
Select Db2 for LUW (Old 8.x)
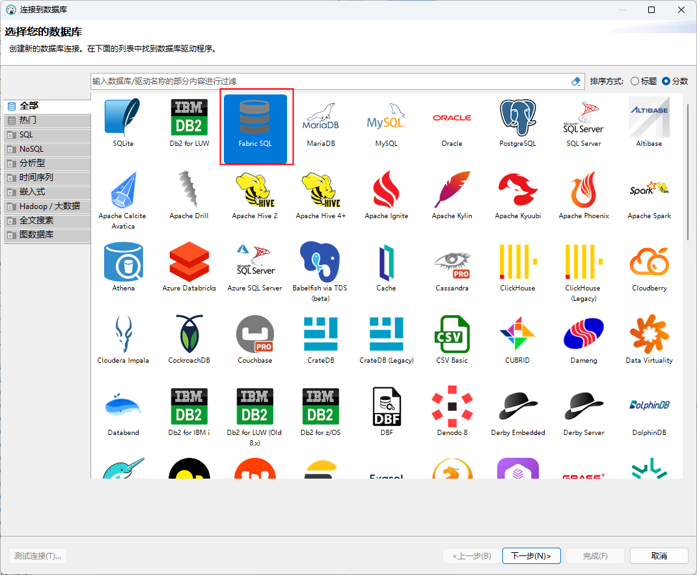point(255,406)
